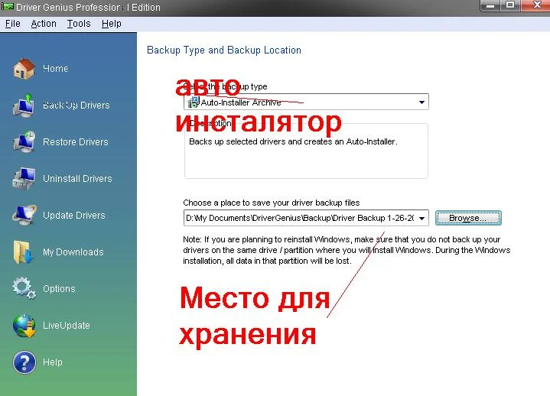Maximize the Driver Genius window
550x396 pixels.
(510, 5)
